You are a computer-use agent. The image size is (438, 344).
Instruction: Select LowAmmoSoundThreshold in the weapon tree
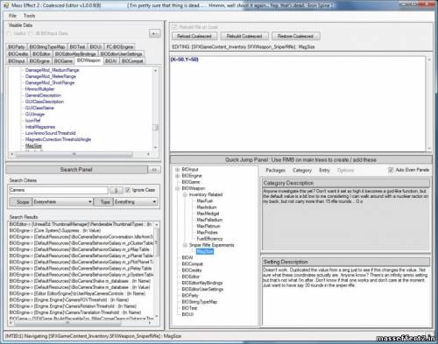(x=51, y=133)
